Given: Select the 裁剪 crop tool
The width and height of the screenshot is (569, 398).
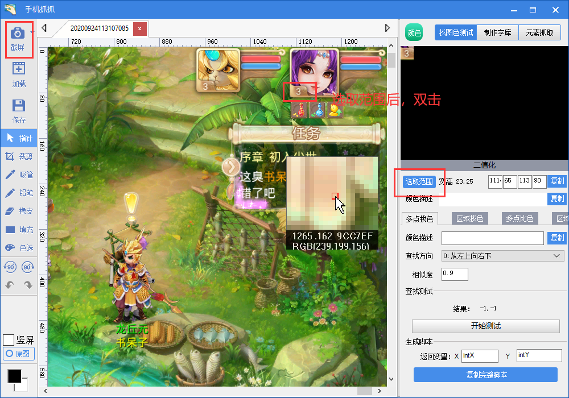Looking at the screenshot, I should pos(19,156).
